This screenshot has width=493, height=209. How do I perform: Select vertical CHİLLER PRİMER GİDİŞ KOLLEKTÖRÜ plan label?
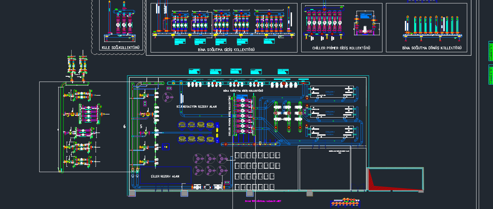click(229, 116)
